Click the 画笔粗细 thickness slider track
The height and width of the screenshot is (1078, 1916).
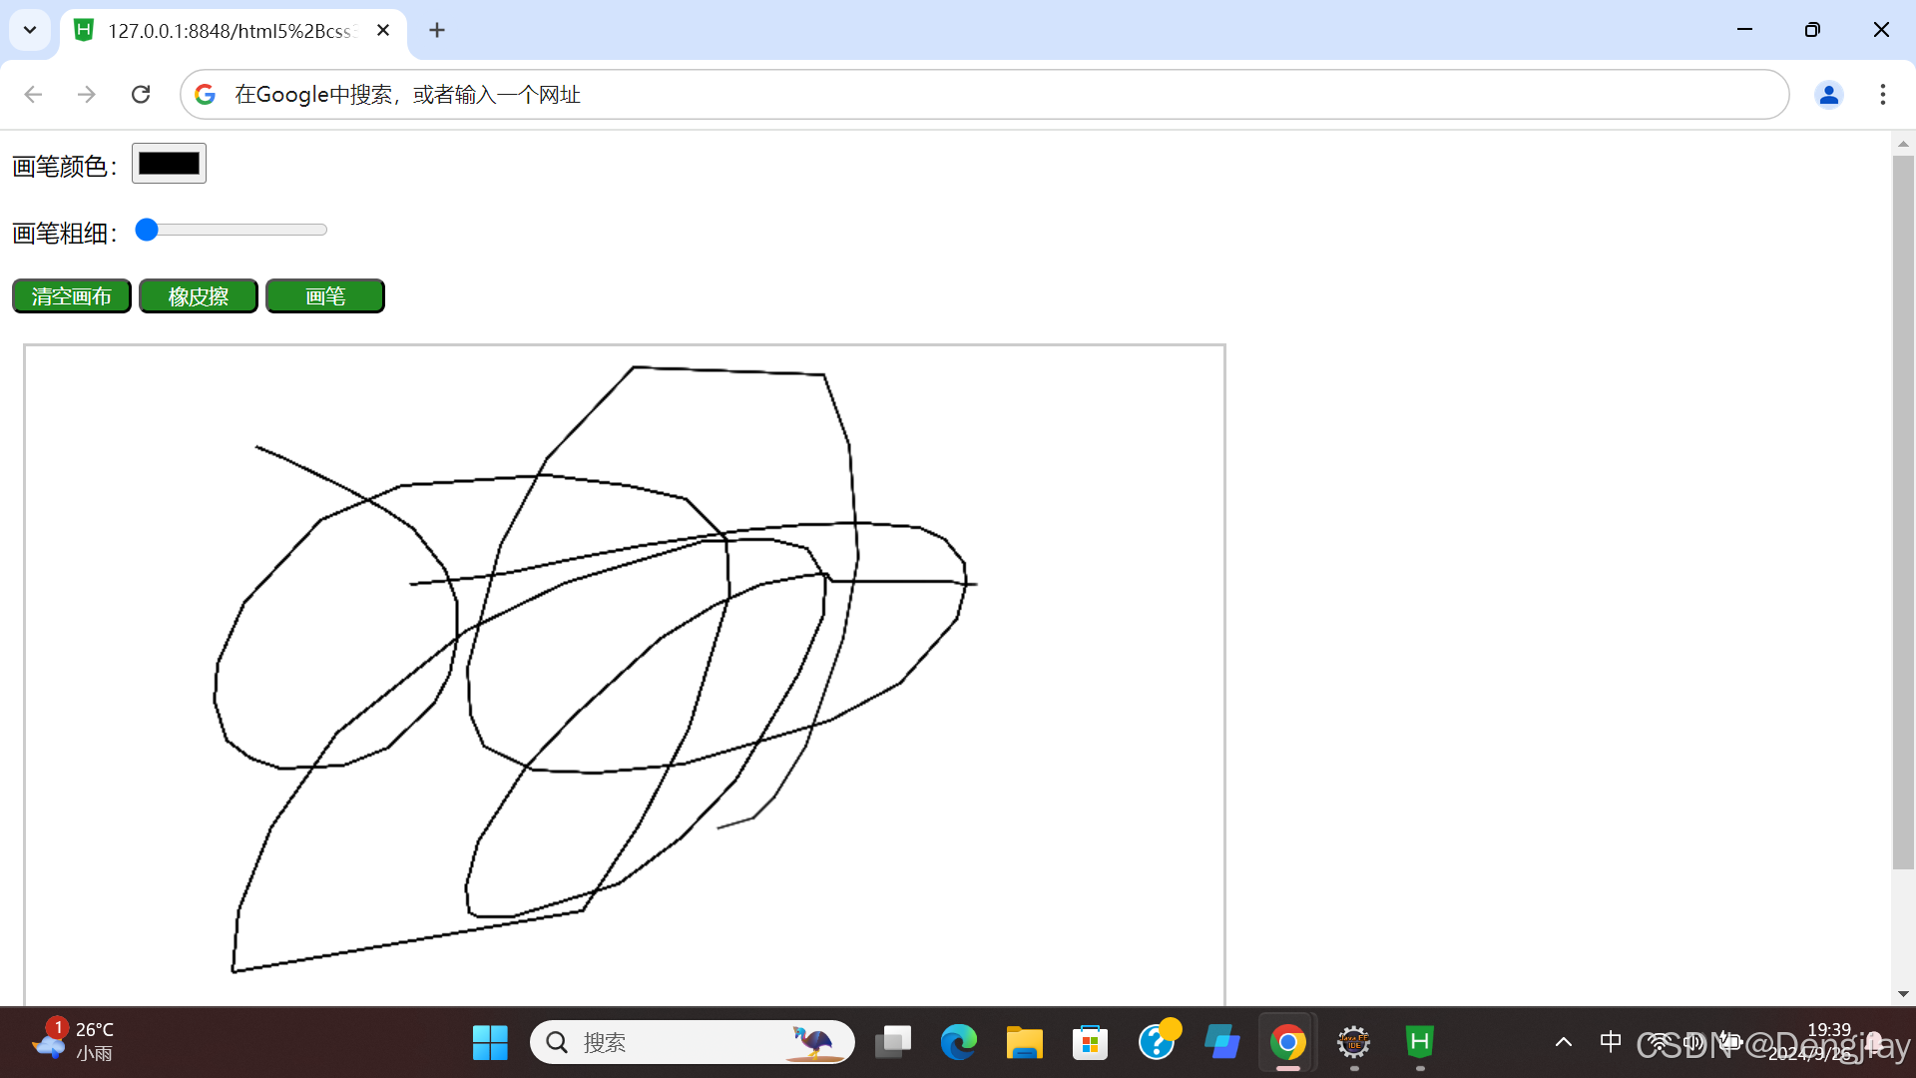coord(239,231)
